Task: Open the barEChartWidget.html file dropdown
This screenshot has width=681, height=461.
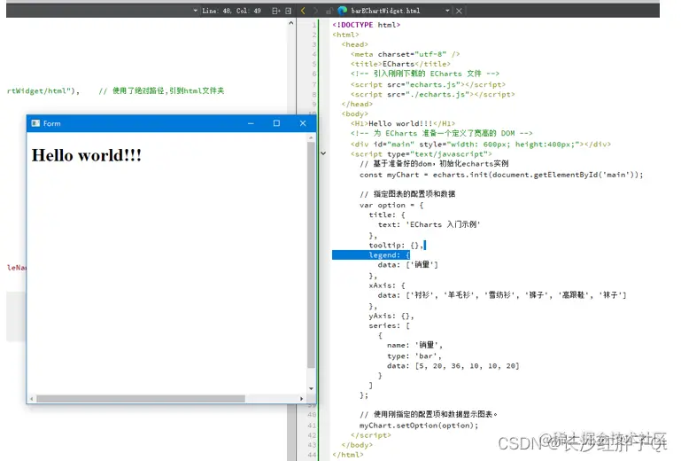Action: [x=447, y=11]
